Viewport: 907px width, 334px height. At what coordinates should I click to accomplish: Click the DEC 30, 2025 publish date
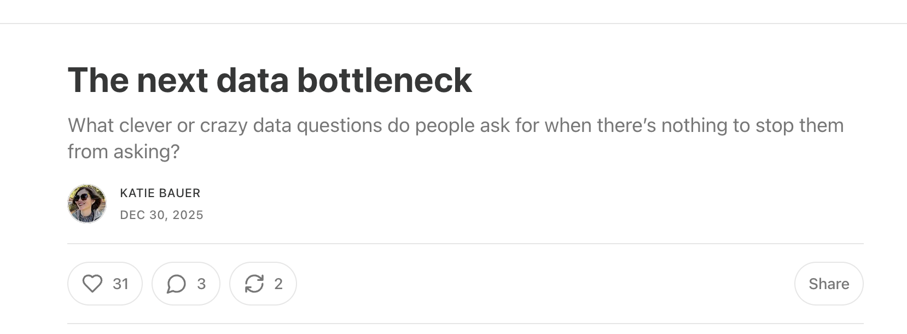161,215
